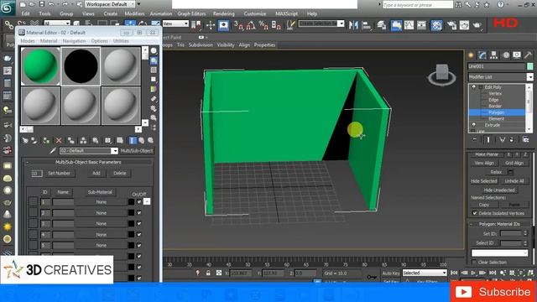
Task: Click the Delete button in Material Editor
Action: (119, 174)
